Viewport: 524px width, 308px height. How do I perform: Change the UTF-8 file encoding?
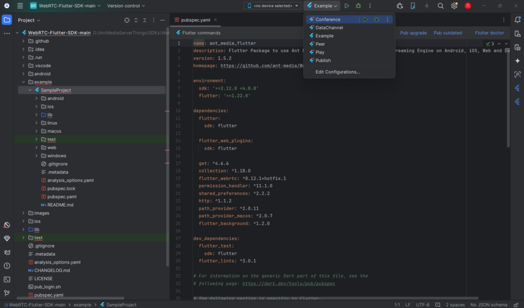(423, 304)
